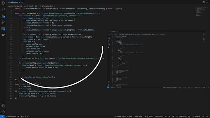This screenshot has height=118, width=210.
Task: Click 'columns: config.columns,' line
Action: coord(38,51)
